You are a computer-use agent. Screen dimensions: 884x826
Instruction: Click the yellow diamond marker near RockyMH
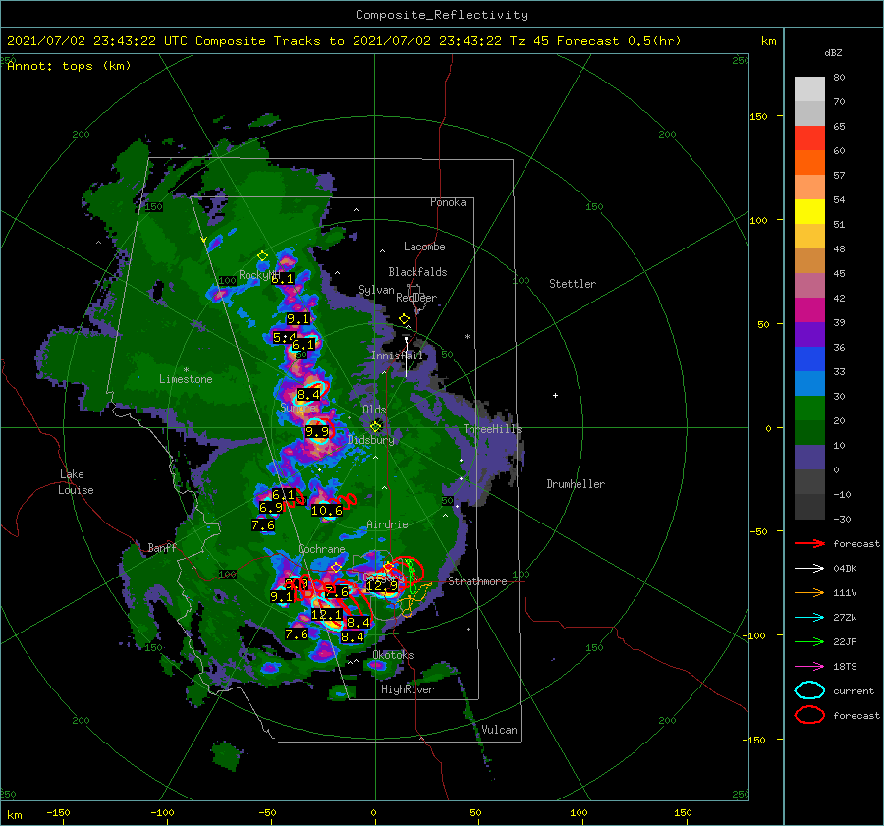pos(262,256)
